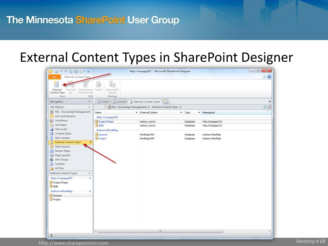
Task: Select Project in the navigation mini-gallery
Action: tap(55, 200)
